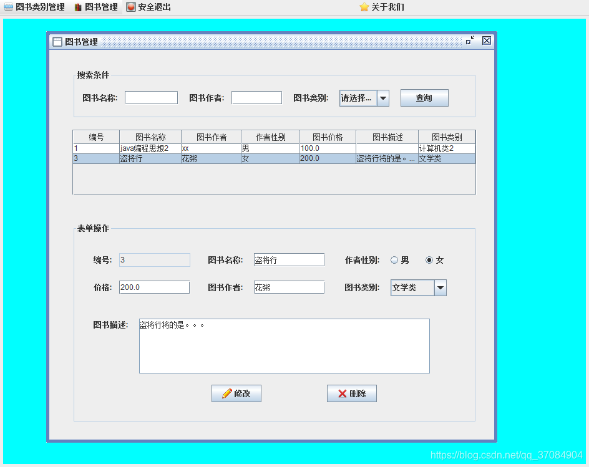Click the 修改 button
The width and height of the screenshot is (589, 467).
(x=236, y=393)
